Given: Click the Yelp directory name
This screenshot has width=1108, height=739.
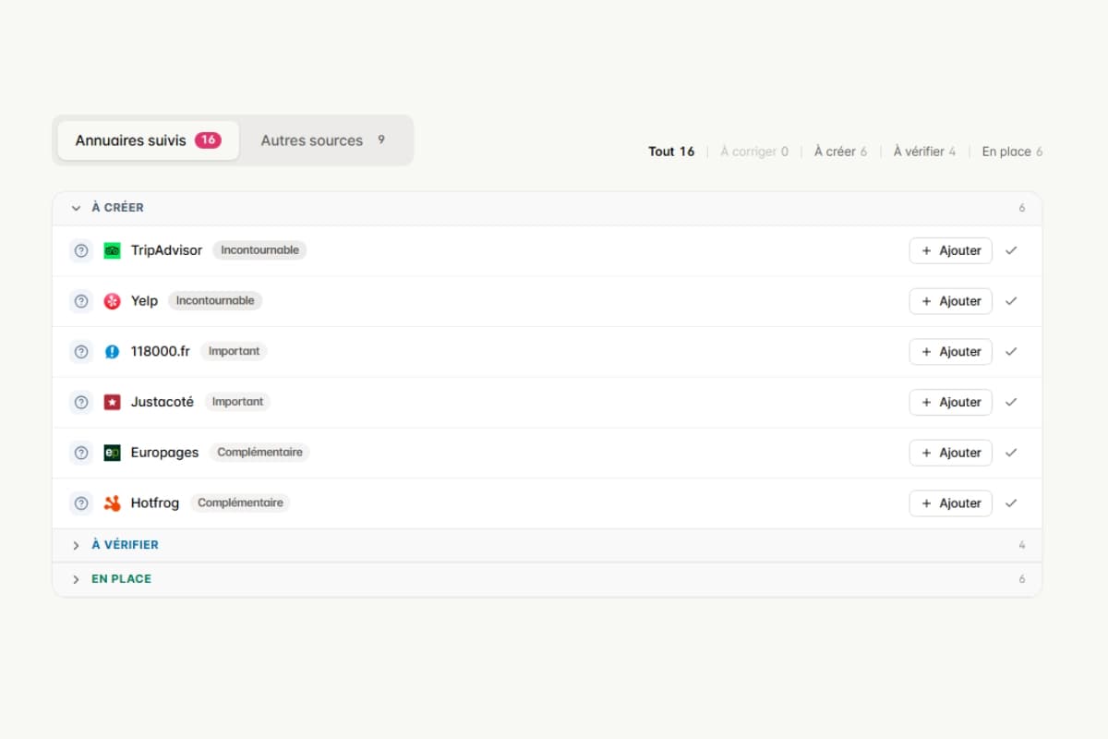Looking at the screenshot, I should (x=144, y=301).
